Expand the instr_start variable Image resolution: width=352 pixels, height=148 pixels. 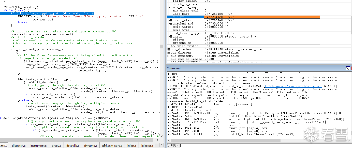[x=171, y=20]
